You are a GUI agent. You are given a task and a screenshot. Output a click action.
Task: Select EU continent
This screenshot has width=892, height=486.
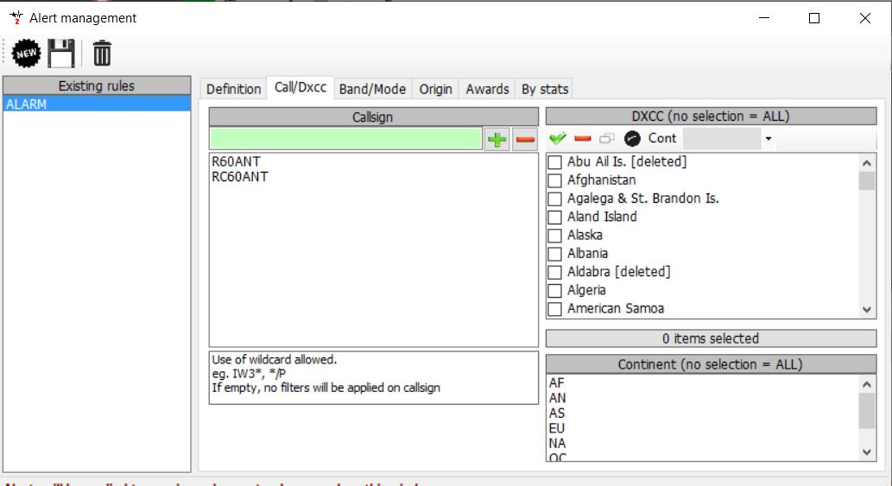tap(556, 428)
